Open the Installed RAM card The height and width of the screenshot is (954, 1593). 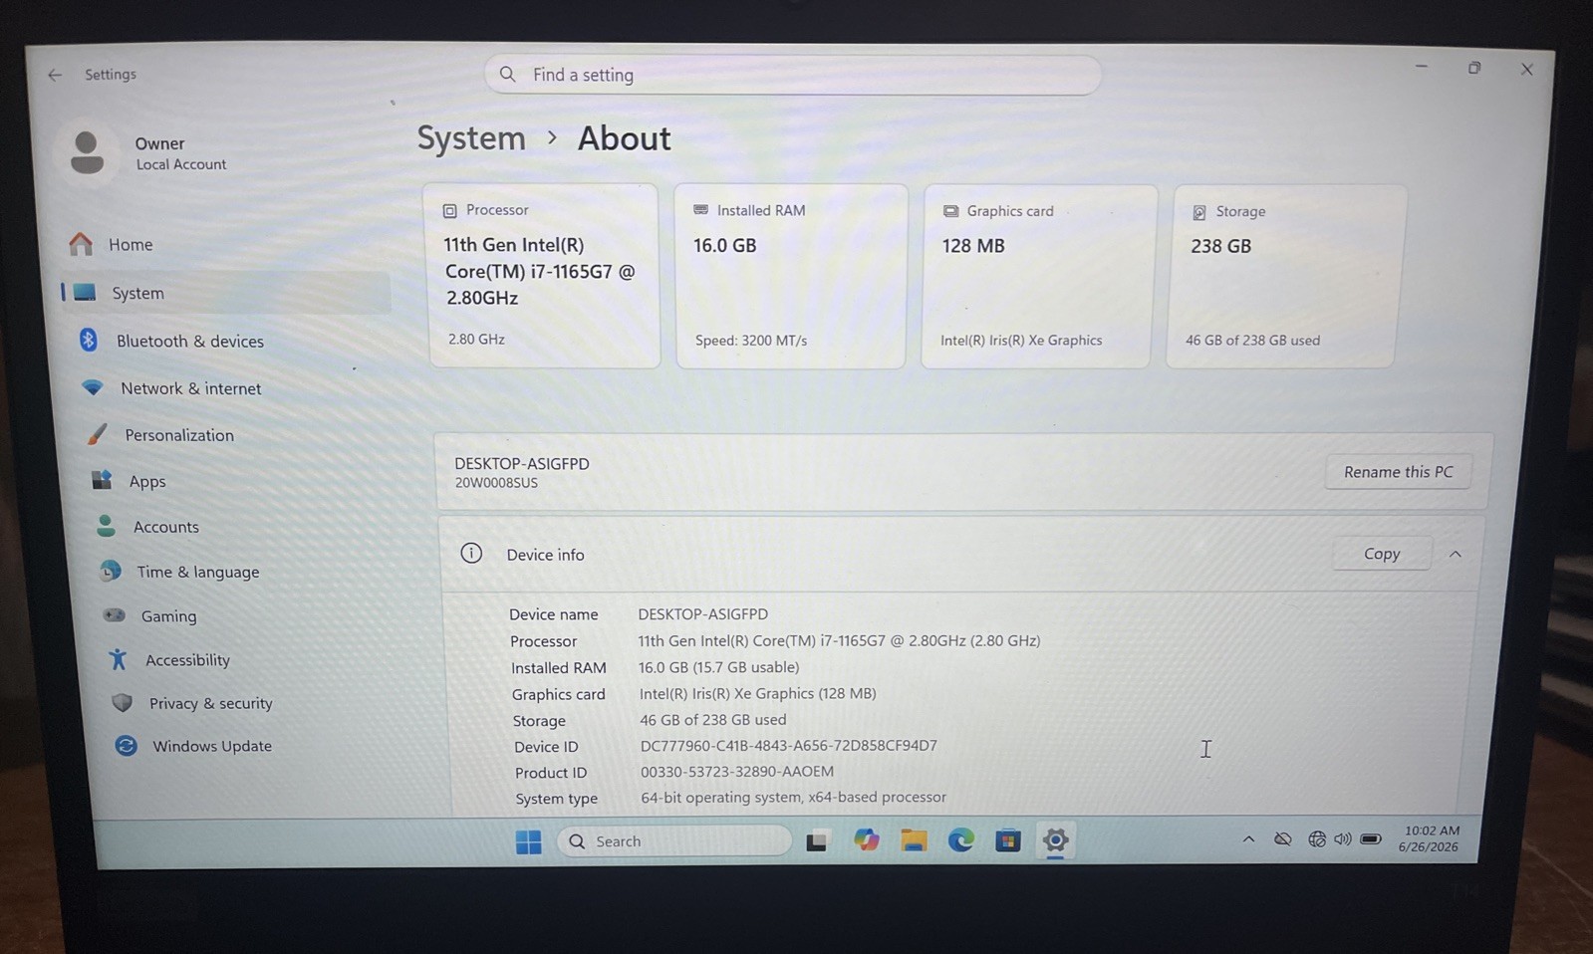(791, 276)
